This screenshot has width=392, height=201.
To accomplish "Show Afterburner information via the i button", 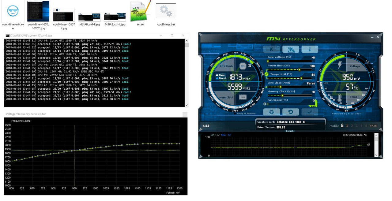I will click(x=310, y=49).
